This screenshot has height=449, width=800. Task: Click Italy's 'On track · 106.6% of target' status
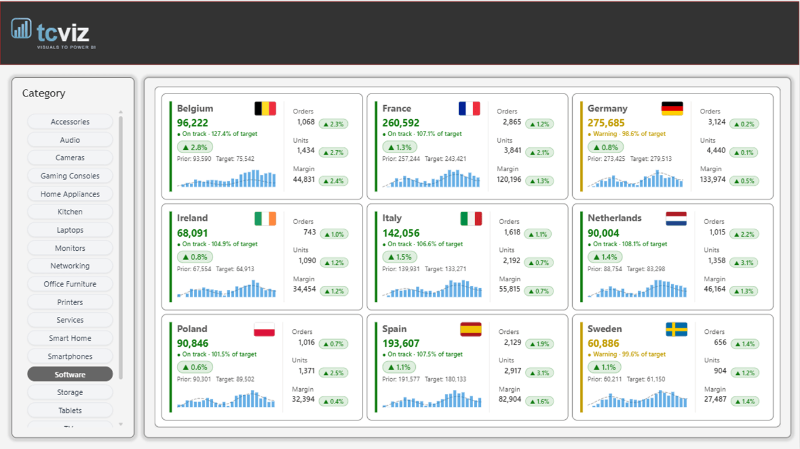click(x=423, y=244)
